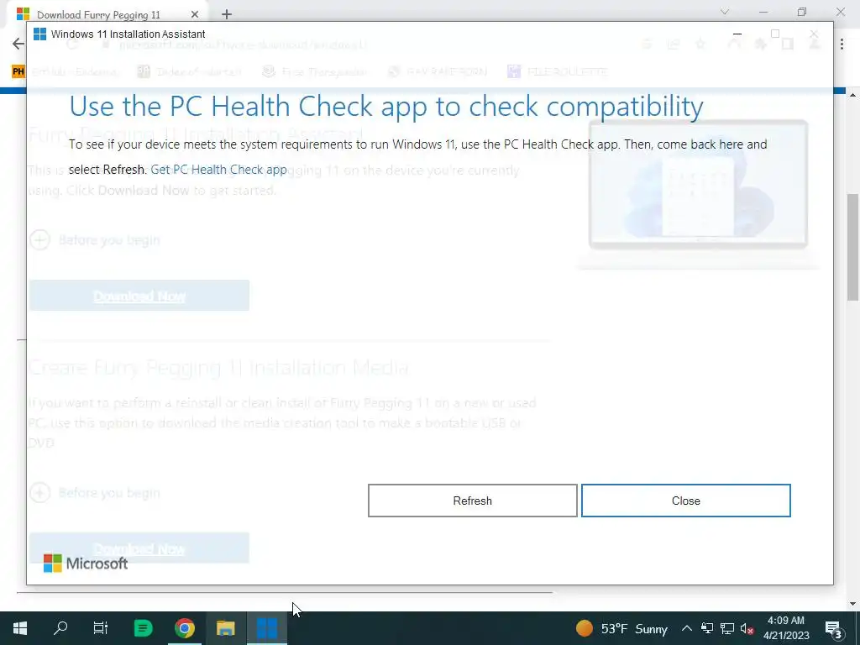
Task: Open Chrome's three-dot menu
Action: click(842, 45)
